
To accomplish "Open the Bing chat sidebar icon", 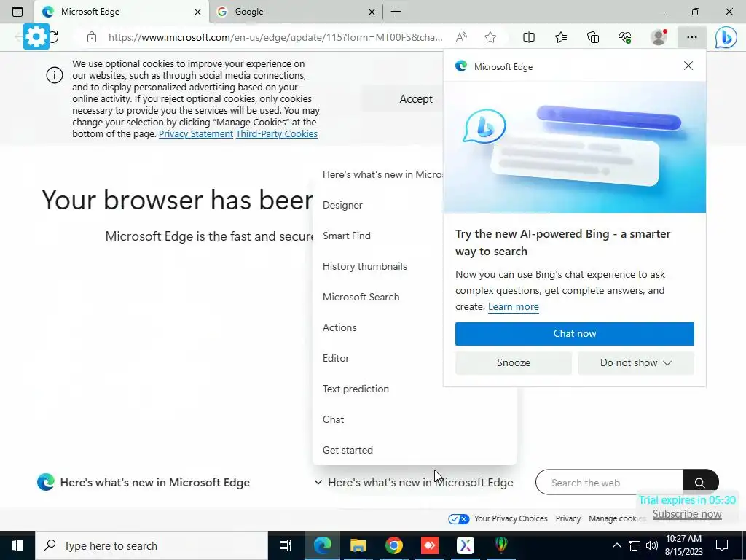I will 726,37.
